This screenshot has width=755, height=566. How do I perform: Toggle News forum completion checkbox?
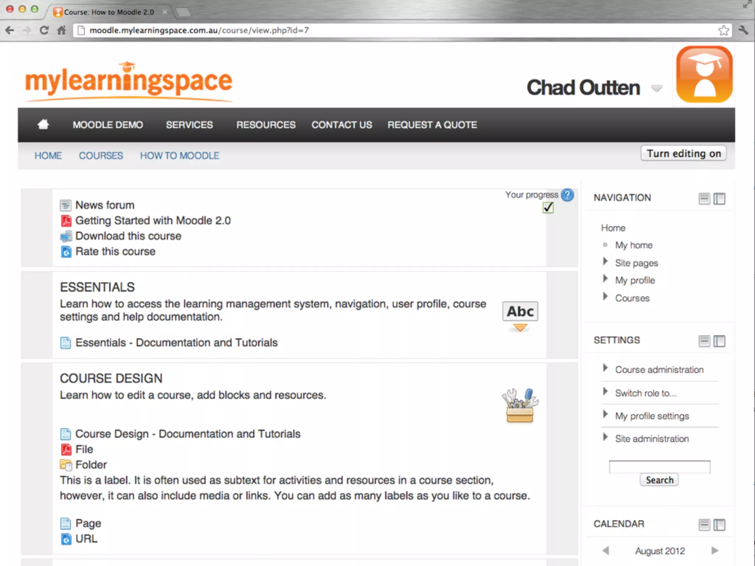click(548, 207)
